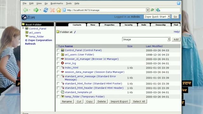Click the Zope logo in the header
The image size is (203, 114).
click(28, 17)
